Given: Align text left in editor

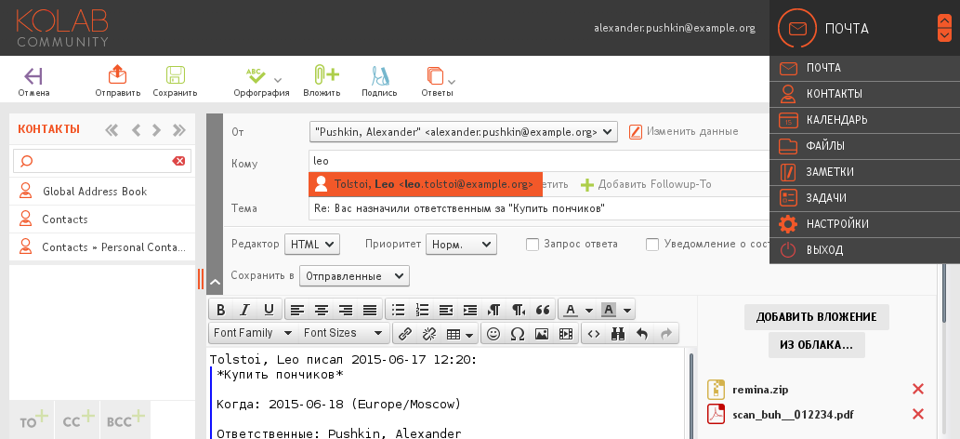Looking at the screenshot, I should [x=297, y=311].
